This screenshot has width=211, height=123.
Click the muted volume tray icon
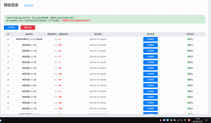(181, 120)
